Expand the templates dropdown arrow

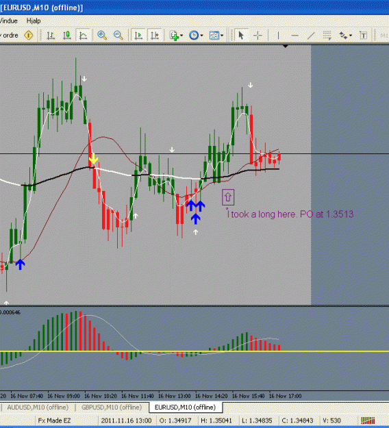point(222,36)
